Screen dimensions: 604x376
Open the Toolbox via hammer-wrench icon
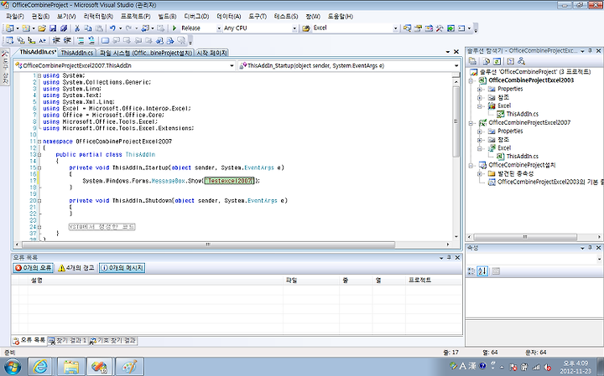coord(440,28)
